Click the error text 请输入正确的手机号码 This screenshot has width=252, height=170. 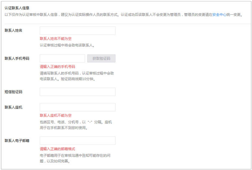tap(57, 67)
